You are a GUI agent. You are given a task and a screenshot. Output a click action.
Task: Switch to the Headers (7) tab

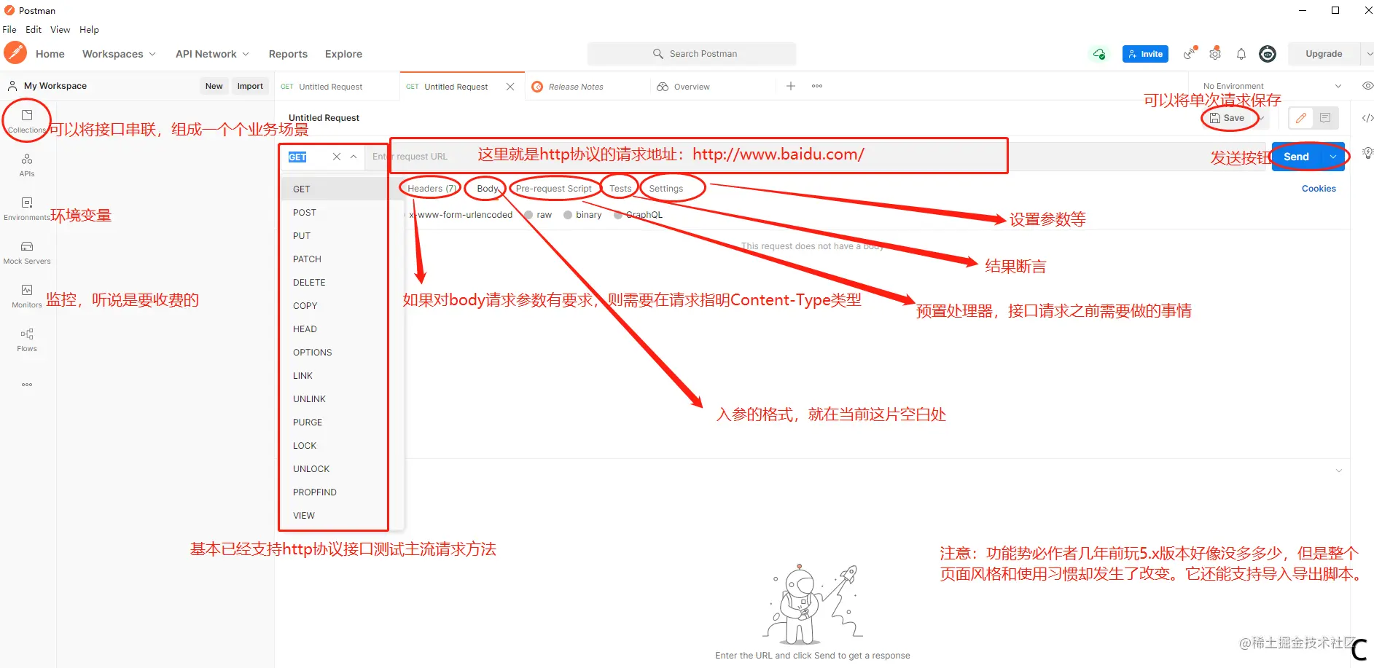click(x=432, y=189)
